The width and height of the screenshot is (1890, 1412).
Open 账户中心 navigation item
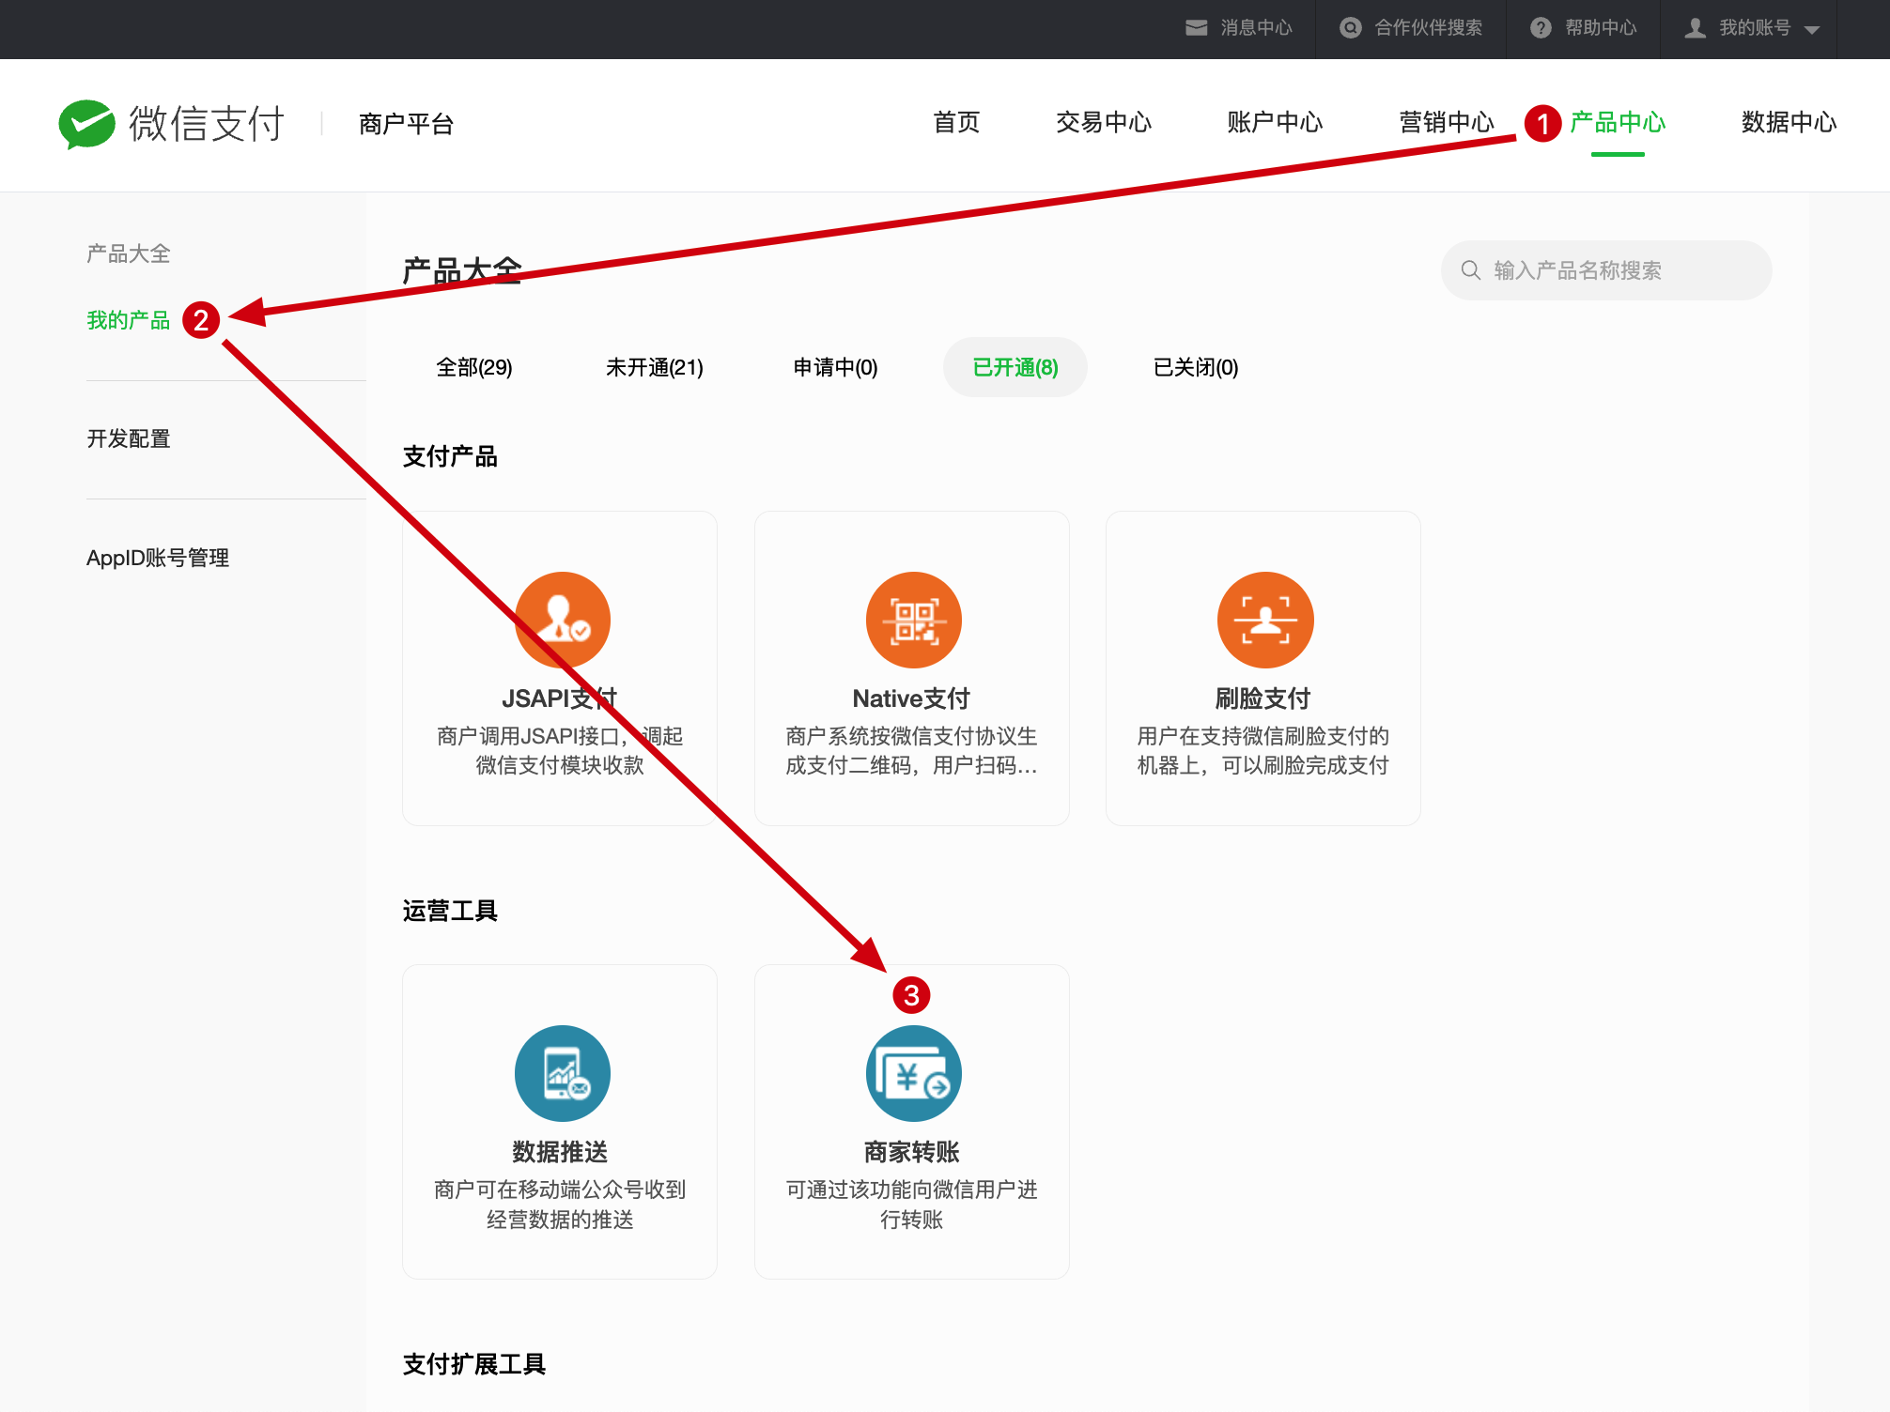coord(1275,122)
